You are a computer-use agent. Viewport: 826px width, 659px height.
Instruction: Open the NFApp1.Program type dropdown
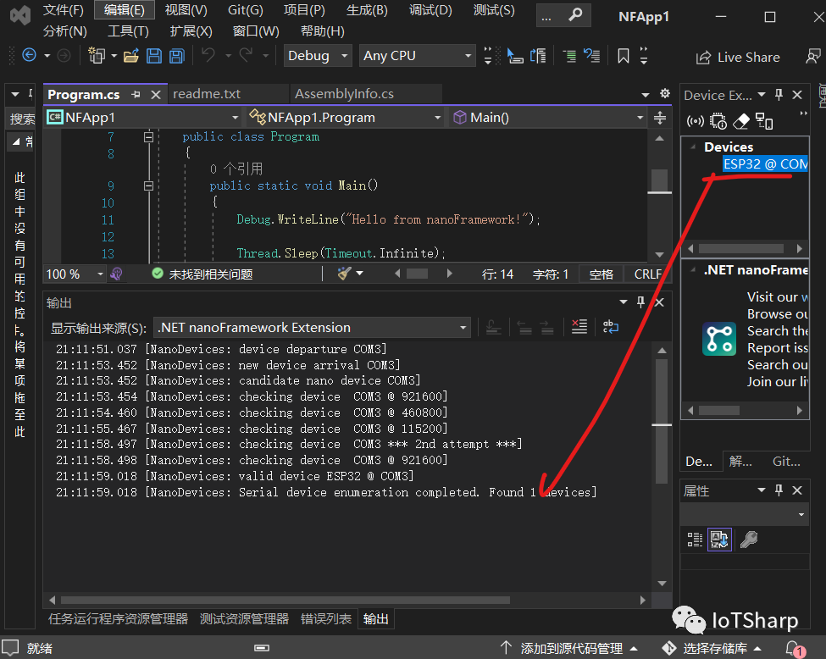tap(345, 118)
